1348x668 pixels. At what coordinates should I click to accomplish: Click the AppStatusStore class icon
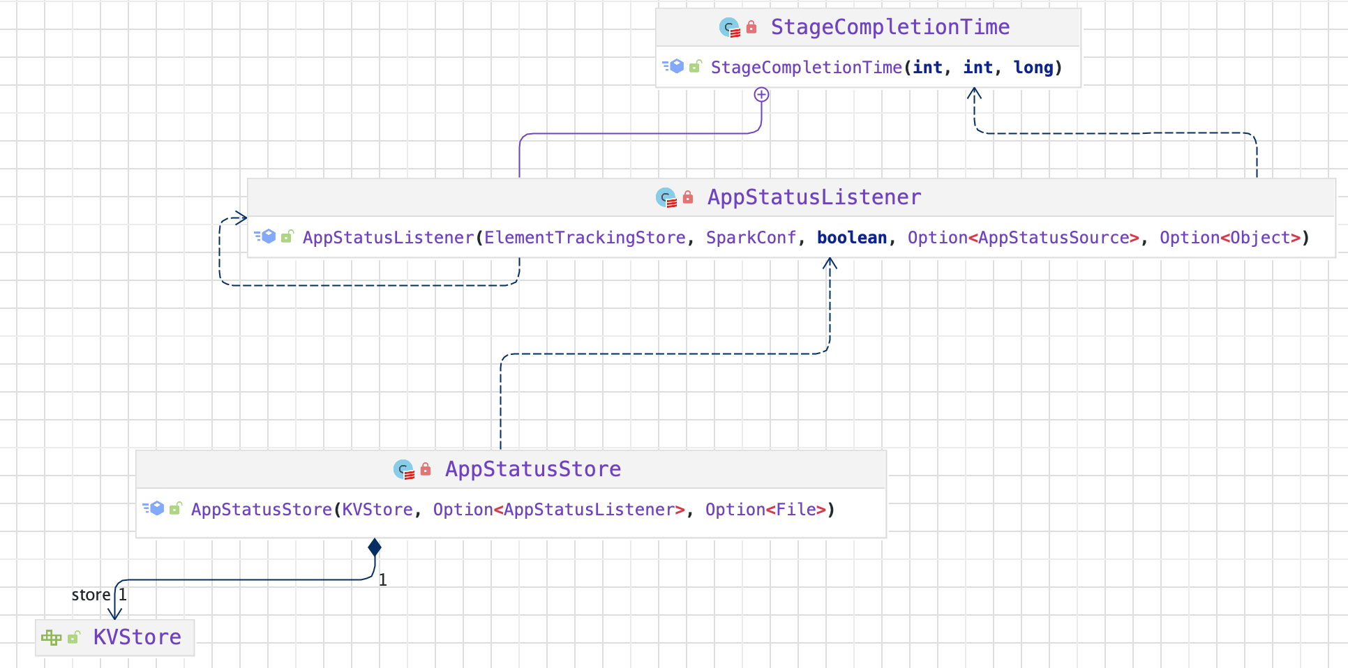404,470
